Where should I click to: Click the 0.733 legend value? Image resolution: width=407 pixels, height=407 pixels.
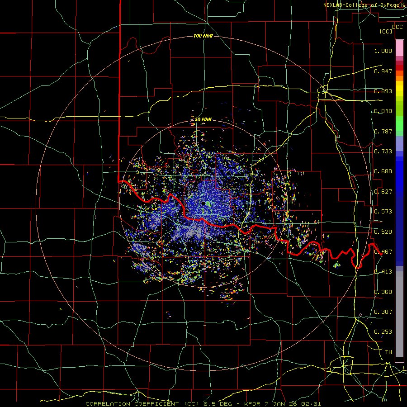[383, 151]
